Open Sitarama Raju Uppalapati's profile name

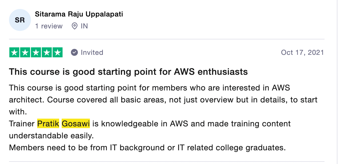click(79, 14)
